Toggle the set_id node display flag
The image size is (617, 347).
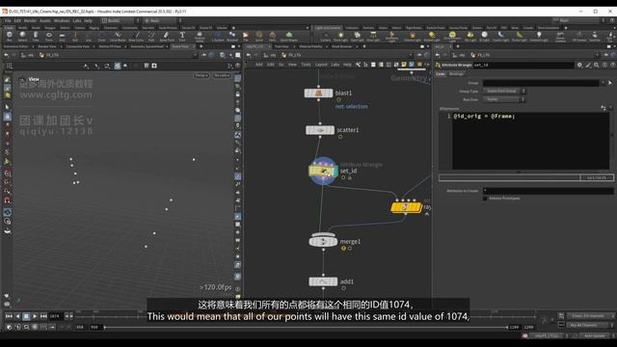click(335, 172)
